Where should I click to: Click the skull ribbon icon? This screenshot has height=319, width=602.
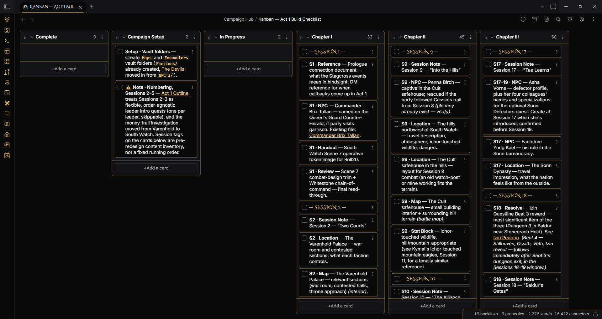click(x=7, y=83)
